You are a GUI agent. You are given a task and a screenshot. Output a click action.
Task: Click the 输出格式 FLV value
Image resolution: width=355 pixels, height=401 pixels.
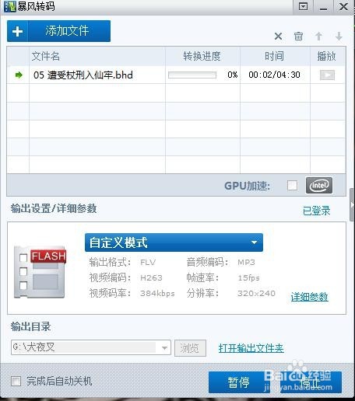(148, 263)
